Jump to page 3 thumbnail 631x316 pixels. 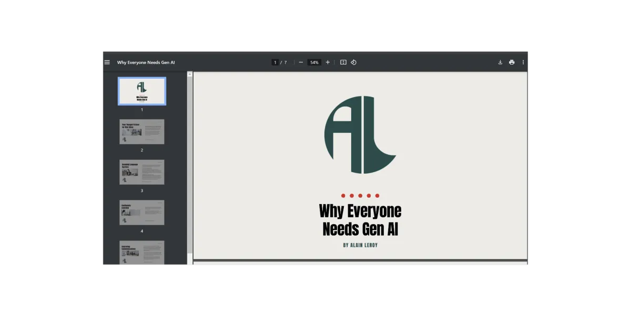coord(142,172)
